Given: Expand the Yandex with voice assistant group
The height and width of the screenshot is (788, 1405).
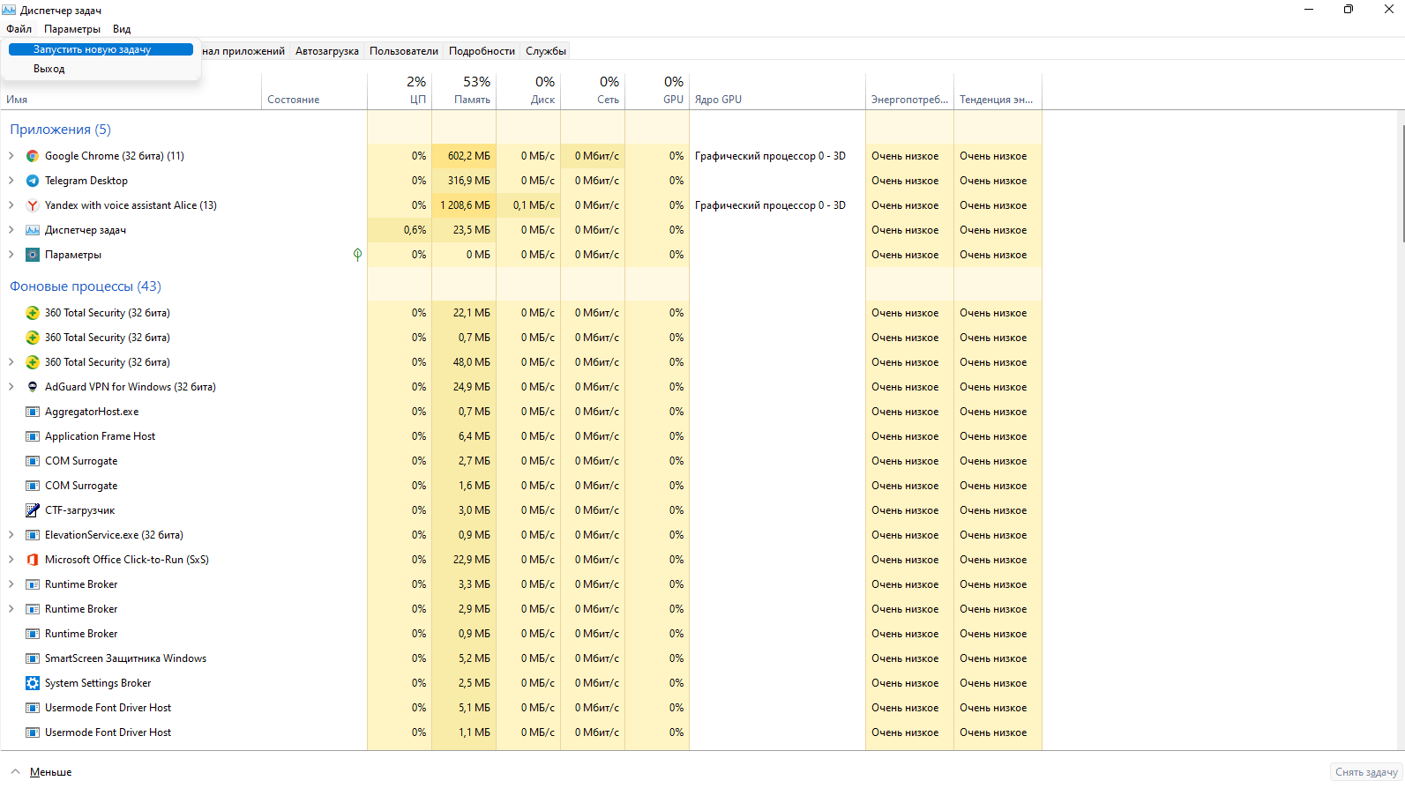Looking at the screenshot, I should pos(11,205).
